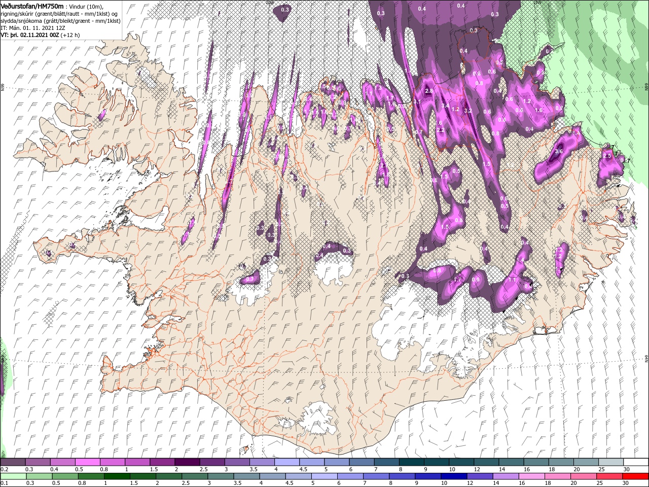This screenshot has height=487, width=649.
Task: Click the 1.1 value on the southeast snow patch
Action: [512, 280]
